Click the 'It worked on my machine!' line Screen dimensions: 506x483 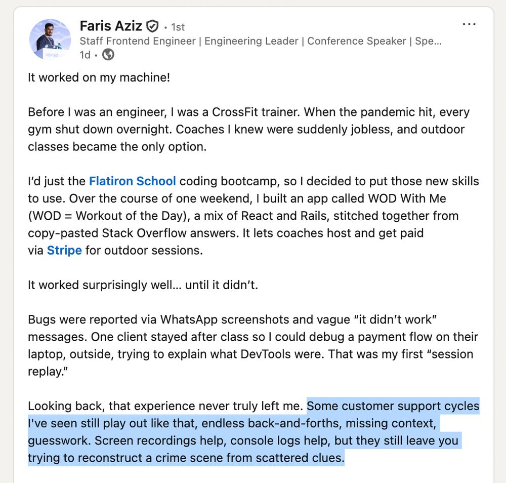[x=99, y=77]
